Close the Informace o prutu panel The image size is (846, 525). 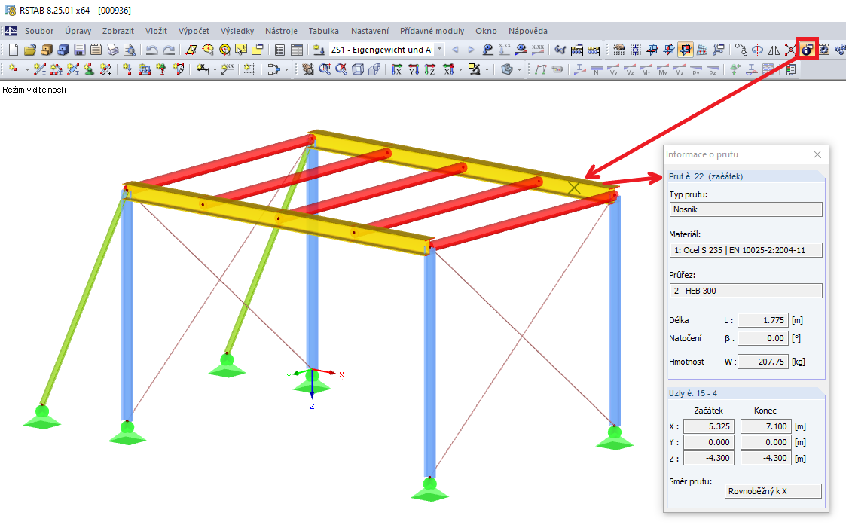[x=817, y=154]
